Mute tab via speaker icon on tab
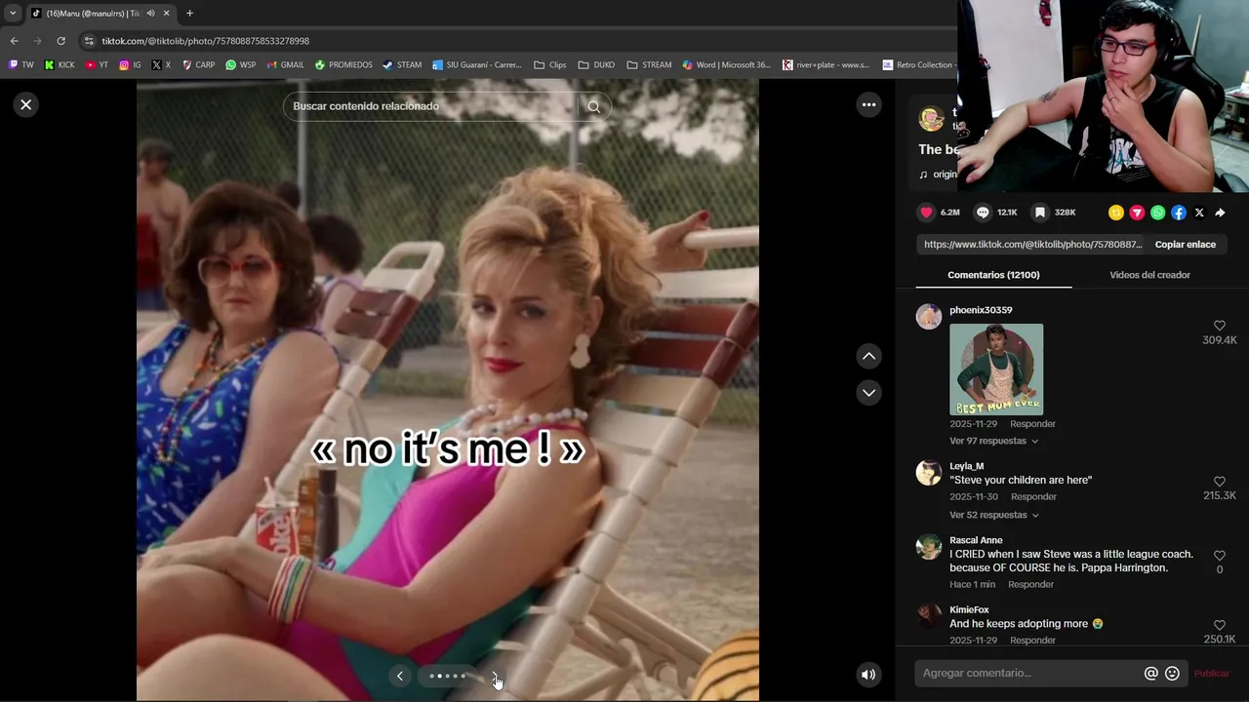 tap(151, 14)
